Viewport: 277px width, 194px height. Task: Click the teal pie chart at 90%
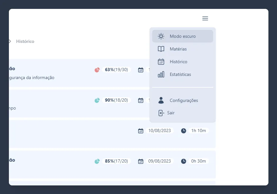(x=97, y=100)
